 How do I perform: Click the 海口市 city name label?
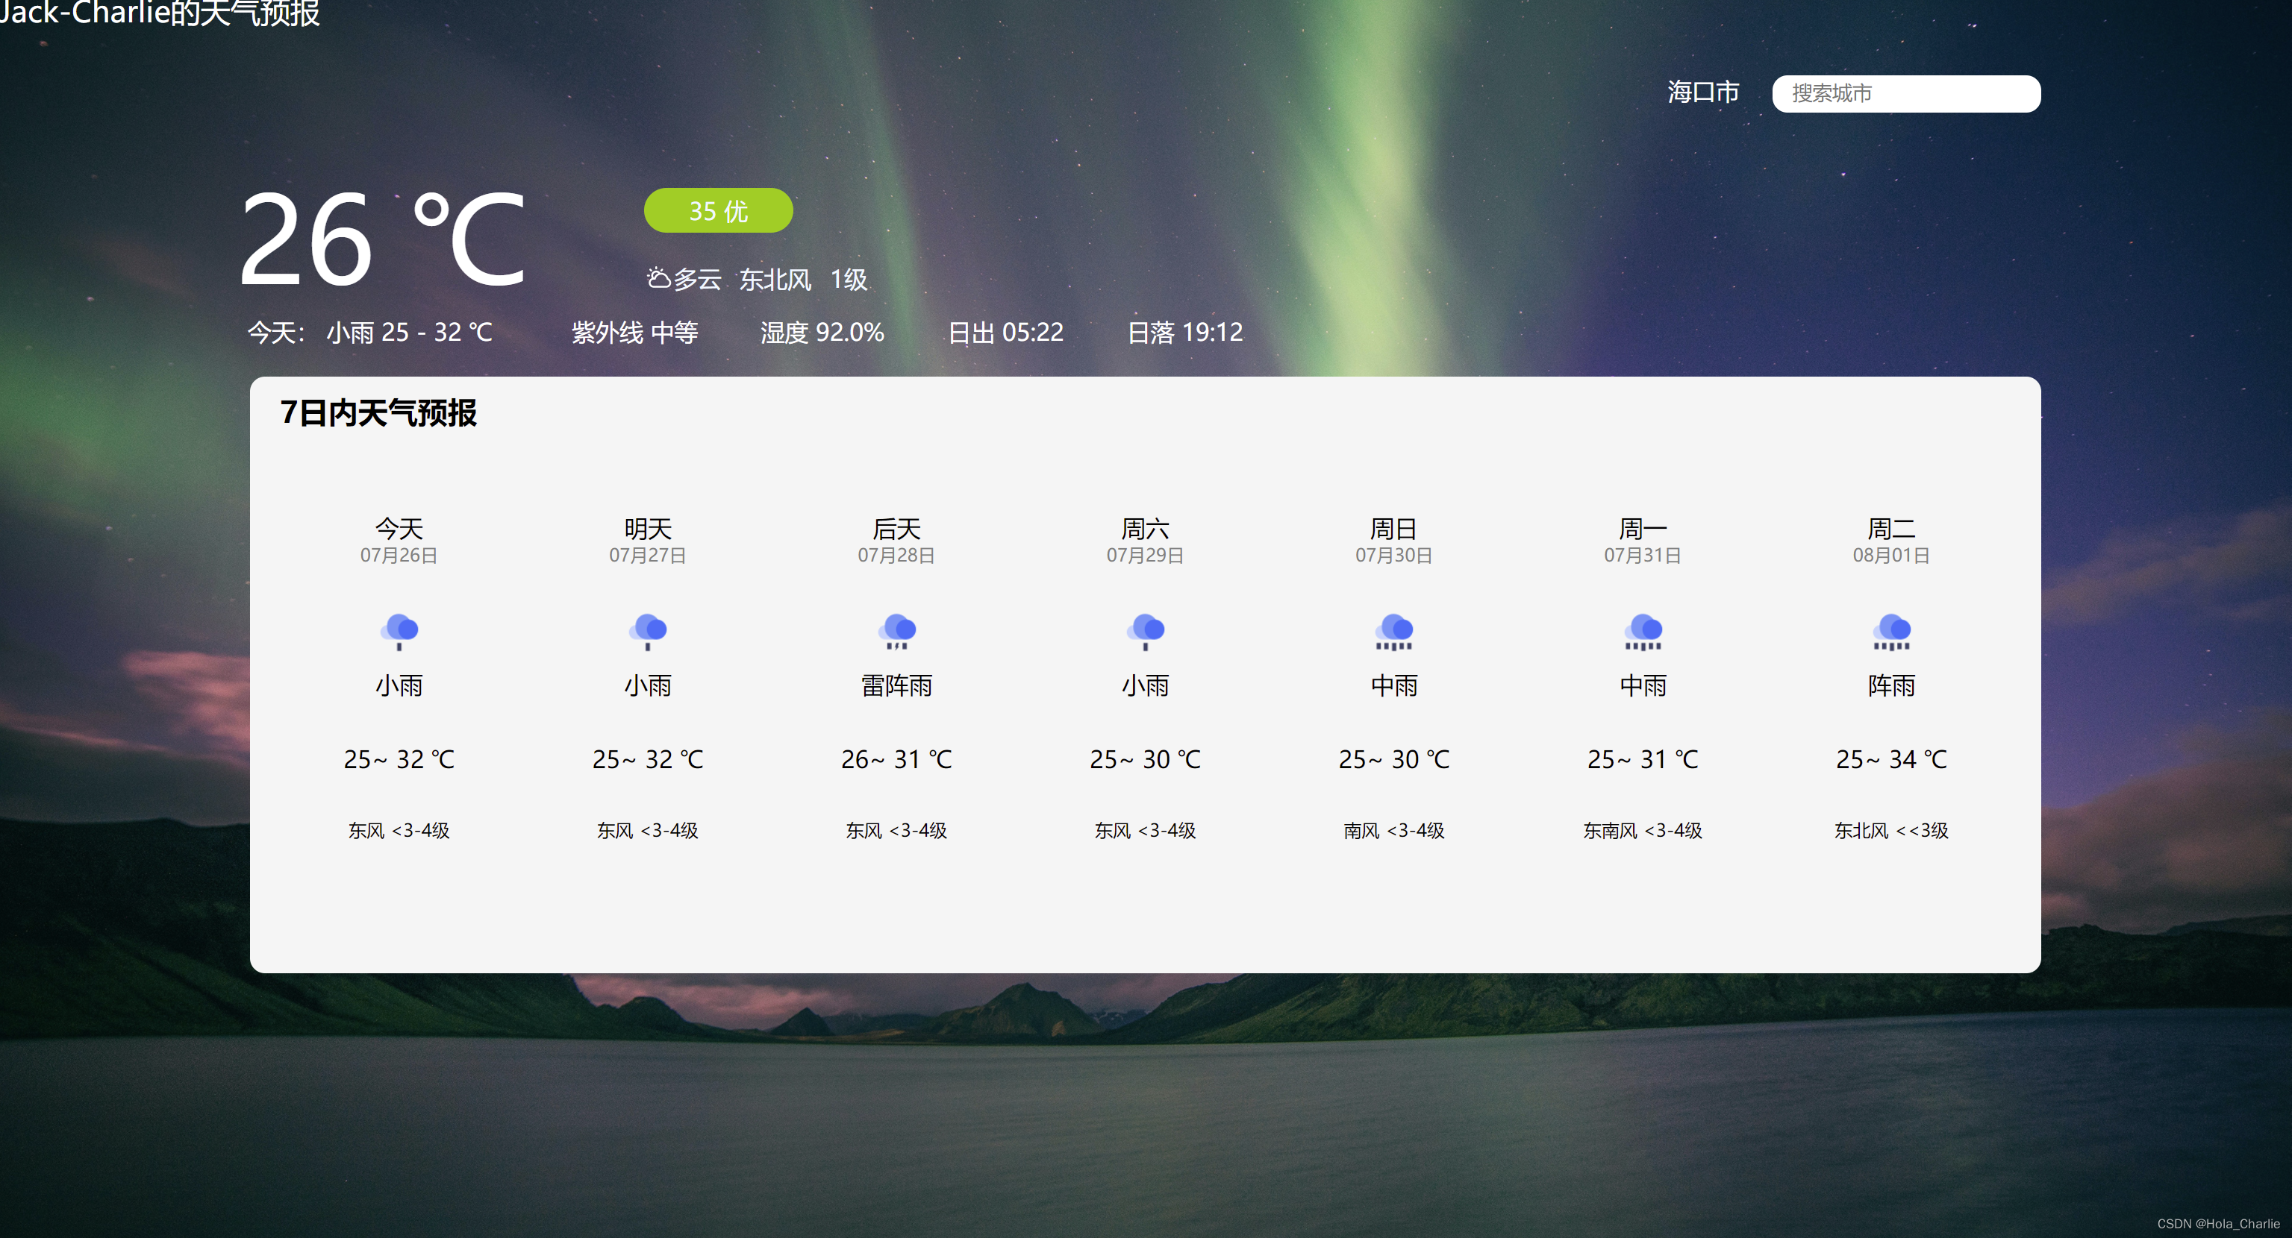click(1703, 92)
